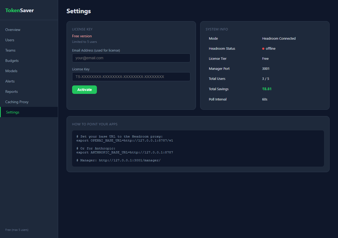Viewport: 338px width, 238px height.
Task: Click the 'Or for Anthropic' comment line
Action: [96, 148]
